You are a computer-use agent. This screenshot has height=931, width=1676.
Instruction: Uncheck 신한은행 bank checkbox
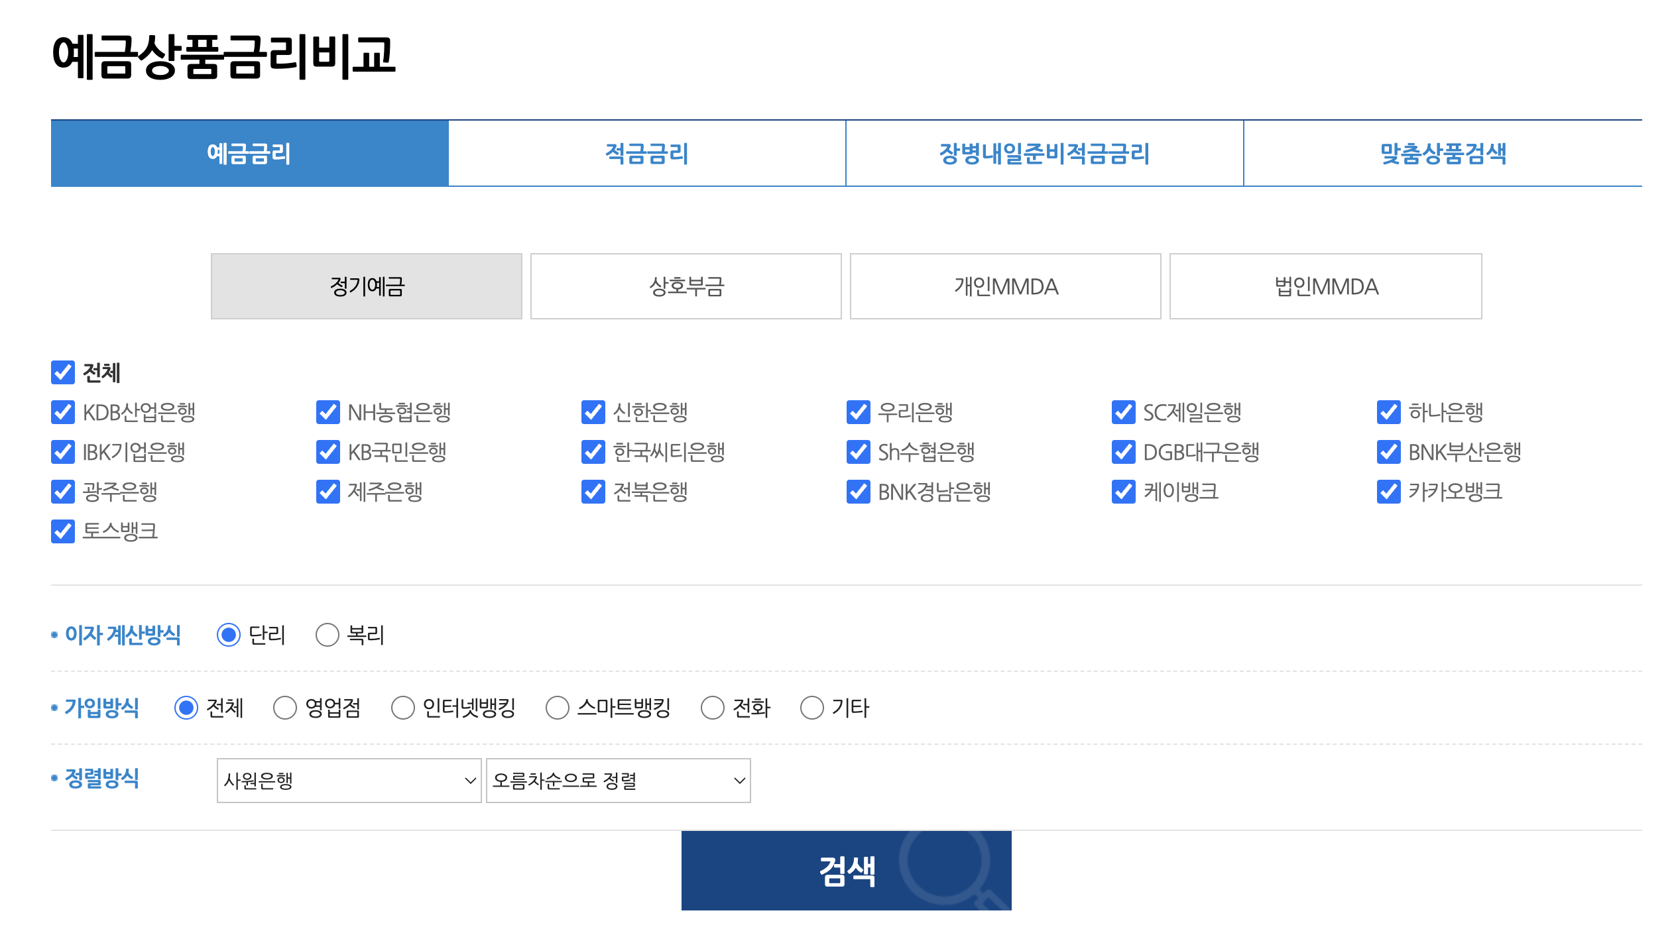click(593, 412)
